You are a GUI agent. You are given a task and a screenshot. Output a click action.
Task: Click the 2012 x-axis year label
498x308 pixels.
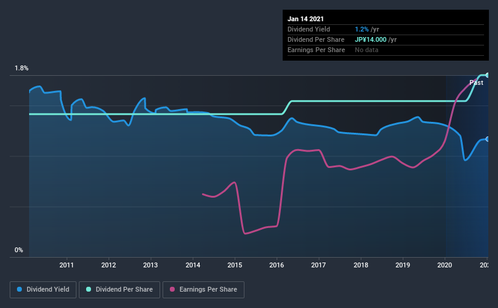[109, 265]
